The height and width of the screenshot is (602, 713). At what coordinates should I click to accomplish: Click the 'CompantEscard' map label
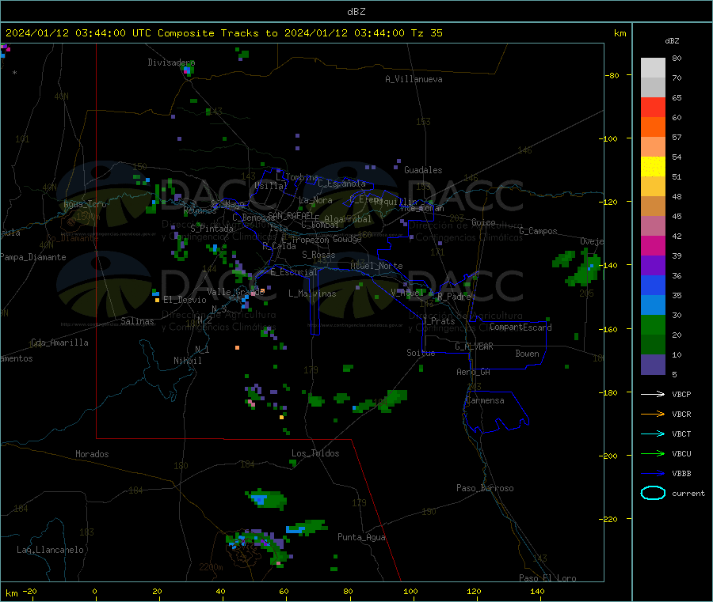[520, 328]
